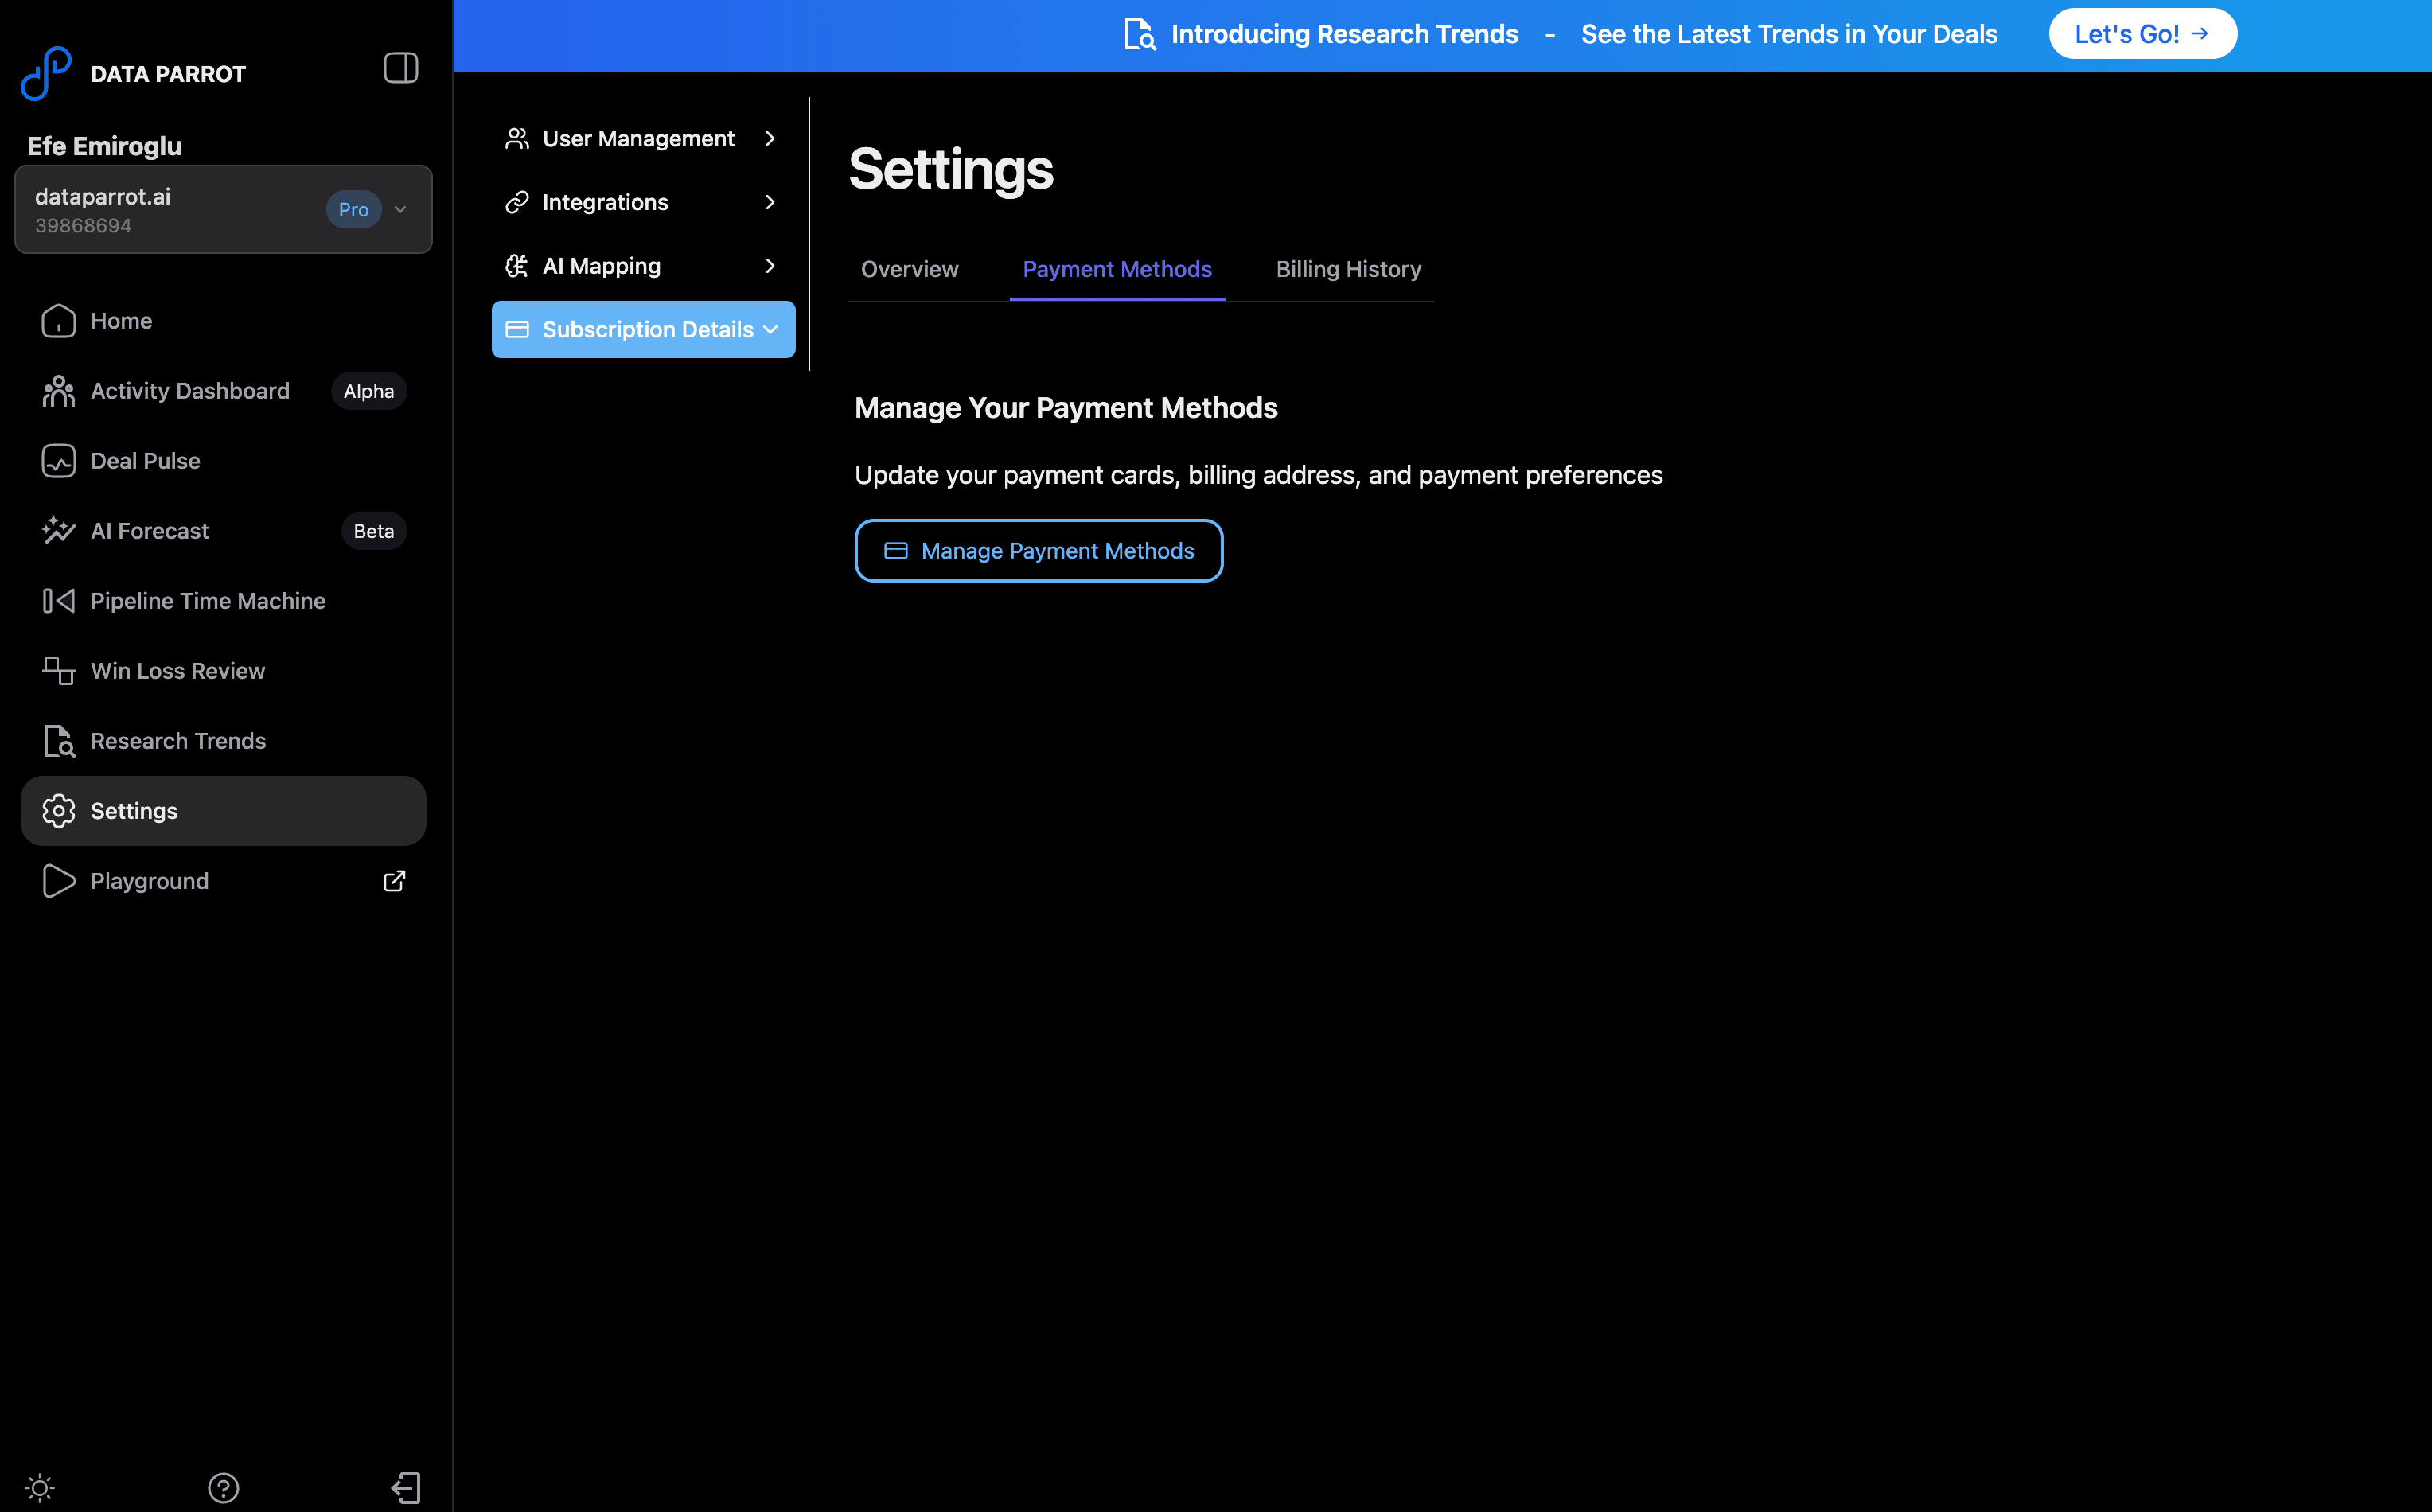Click the Introducing Research Trends banner text
The height and width of the screenshot is (1512, 2432).
(1345, 34)
